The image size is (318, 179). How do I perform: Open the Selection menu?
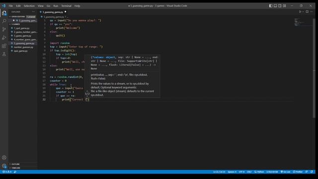tap(29, 6)
